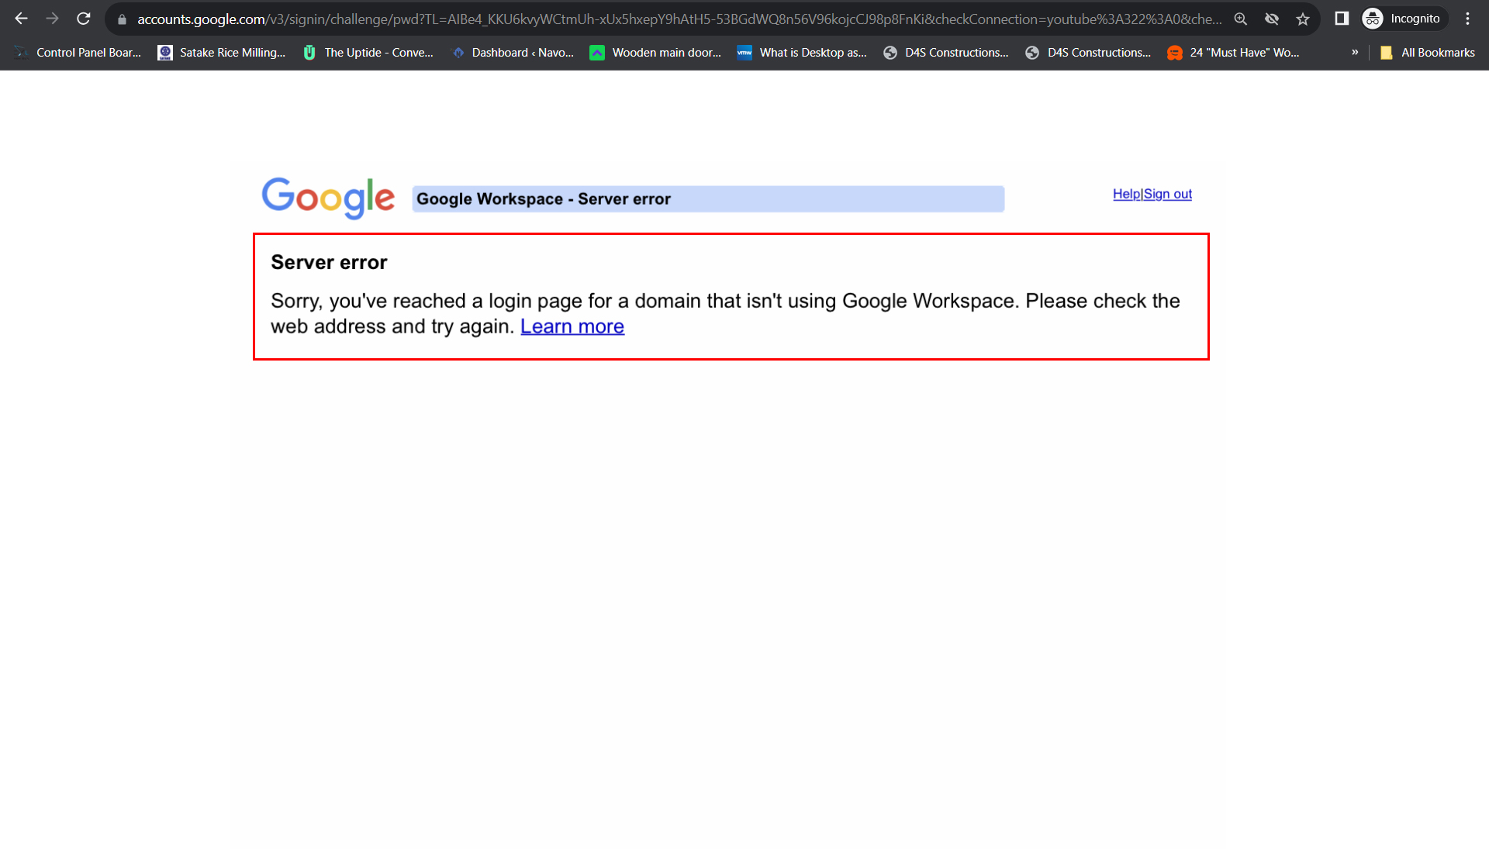Open the All Bookmarks folder
Viewport: 1489px width, 849px height.
(1429, 52)
